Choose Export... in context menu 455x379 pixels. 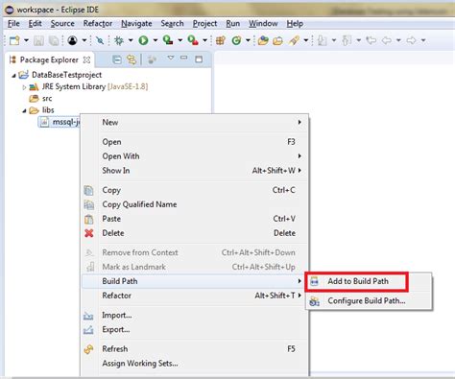click(x=194, y=329)
